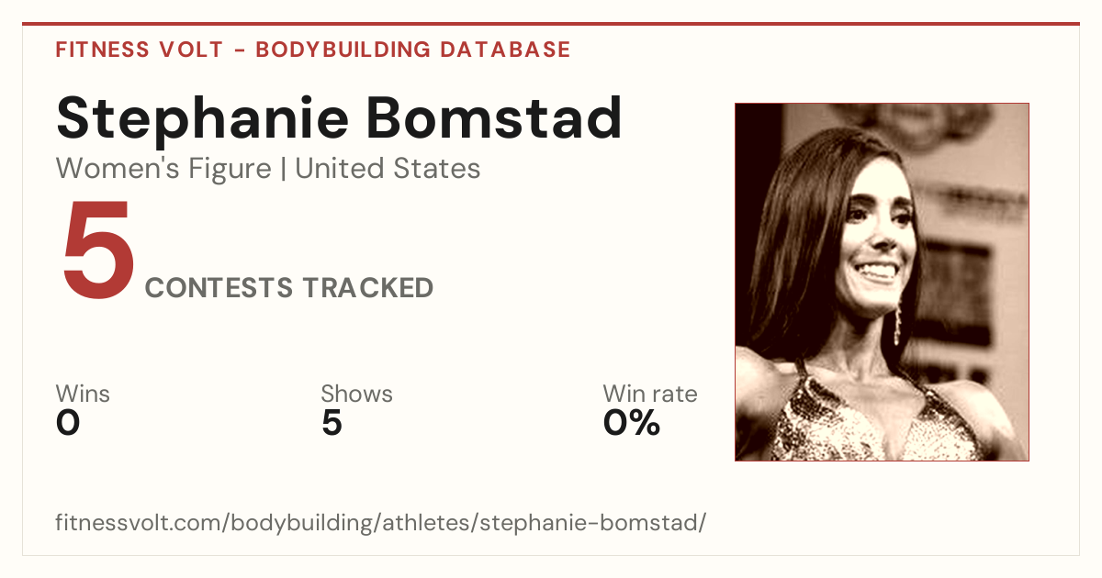Select the BODYBUILDING DATABASE header label

point(413,50)
